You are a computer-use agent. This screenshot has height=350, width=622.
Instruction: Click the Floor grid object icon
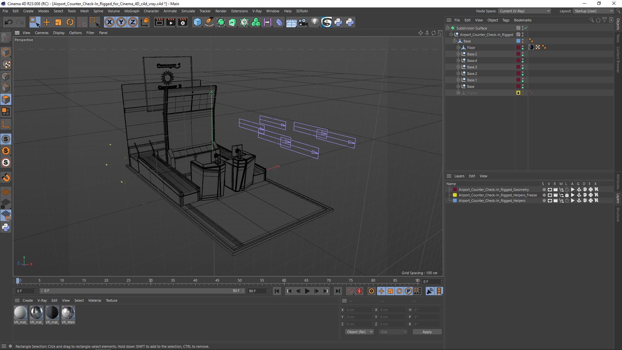(x=291, y=22)
